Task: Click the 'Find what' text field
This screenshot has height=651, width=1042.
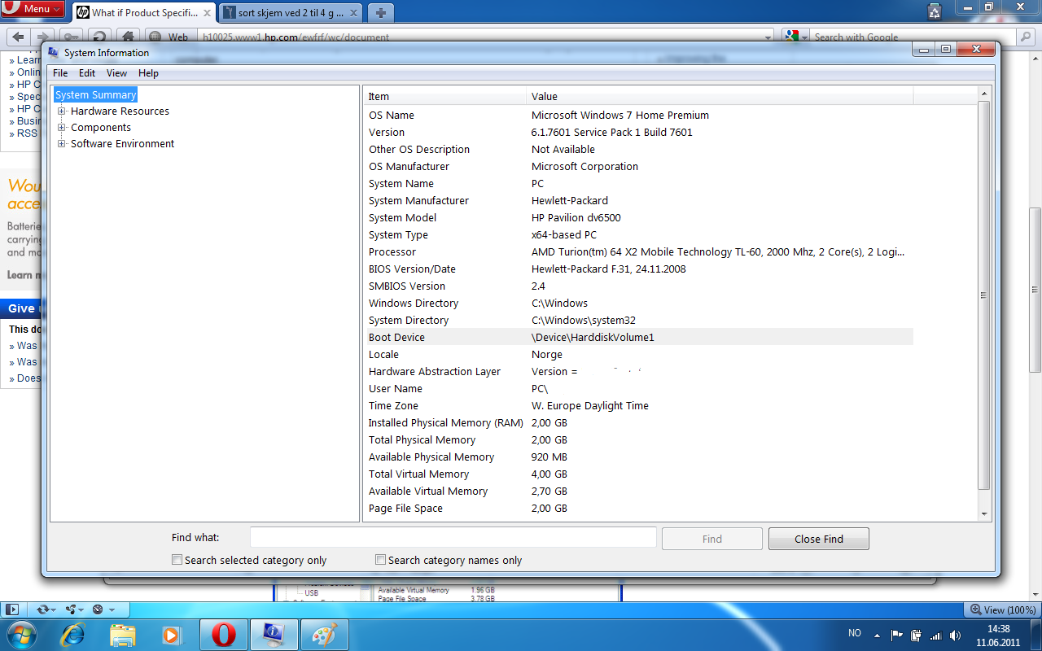Action: click(x=453, y=538)
